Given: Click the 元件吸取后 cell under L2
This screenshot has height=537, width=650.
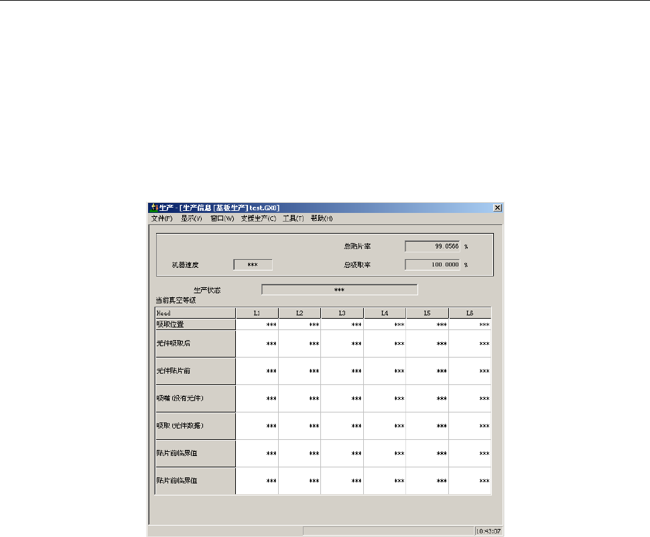Looking at the screenshot, I should point(300,343).
